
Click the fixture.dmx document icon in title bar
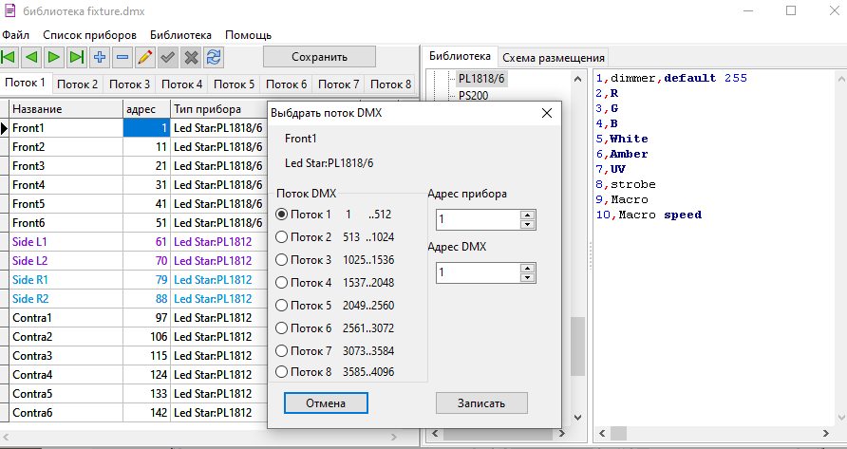pyautogui.click(x=9, y=10)
